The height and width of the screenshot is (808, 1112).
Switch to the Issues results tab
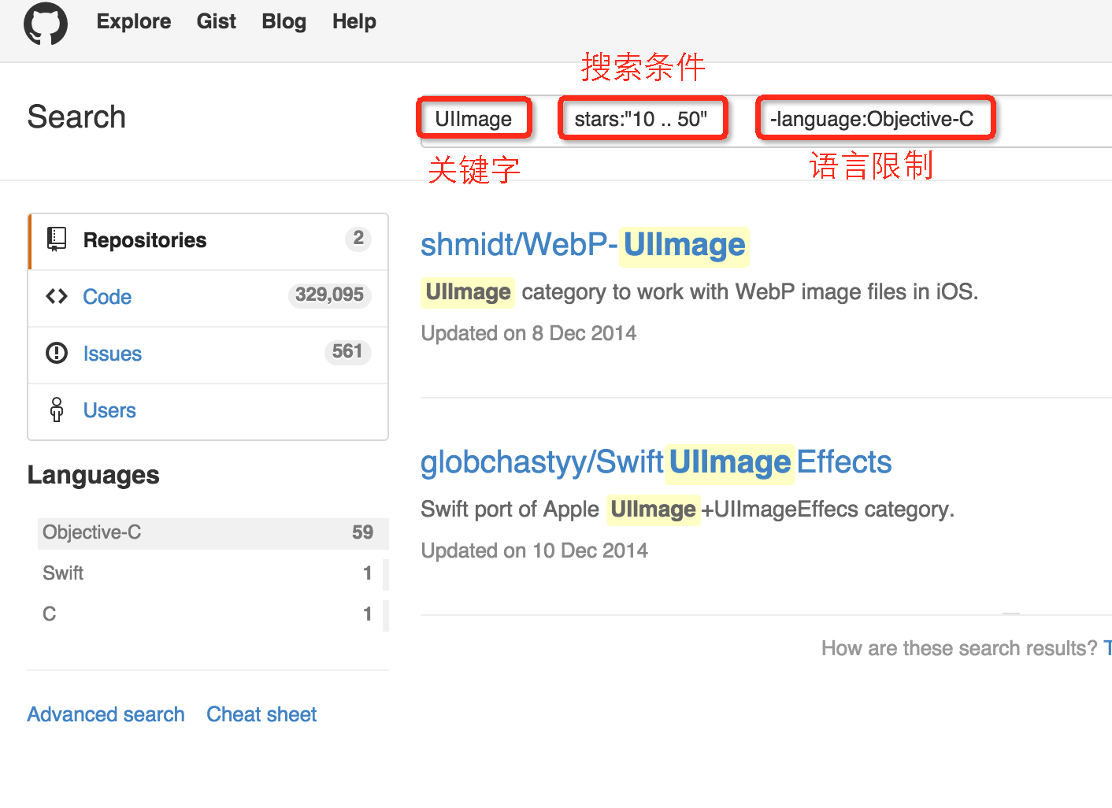click(x=209, y=354)
